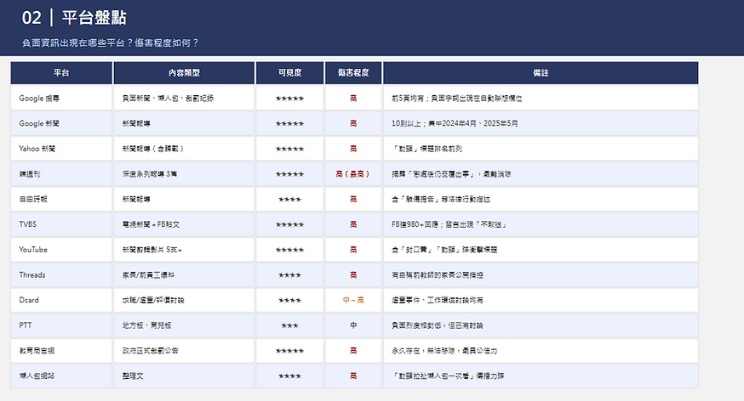
Task: Click the 'Google 搜尋' platform cell
Action: 61,99
